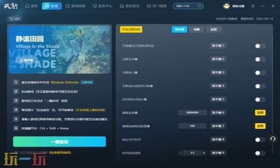Click the 会员中心 member center nav icon
The image size is (280, 168).
coord(95,6)
